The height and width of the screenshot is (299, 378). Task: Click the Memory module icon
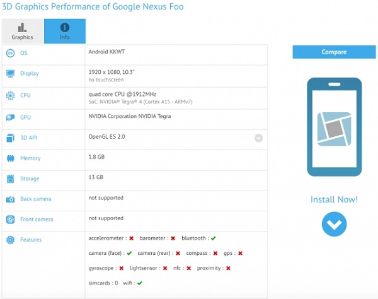coord(10,158)
